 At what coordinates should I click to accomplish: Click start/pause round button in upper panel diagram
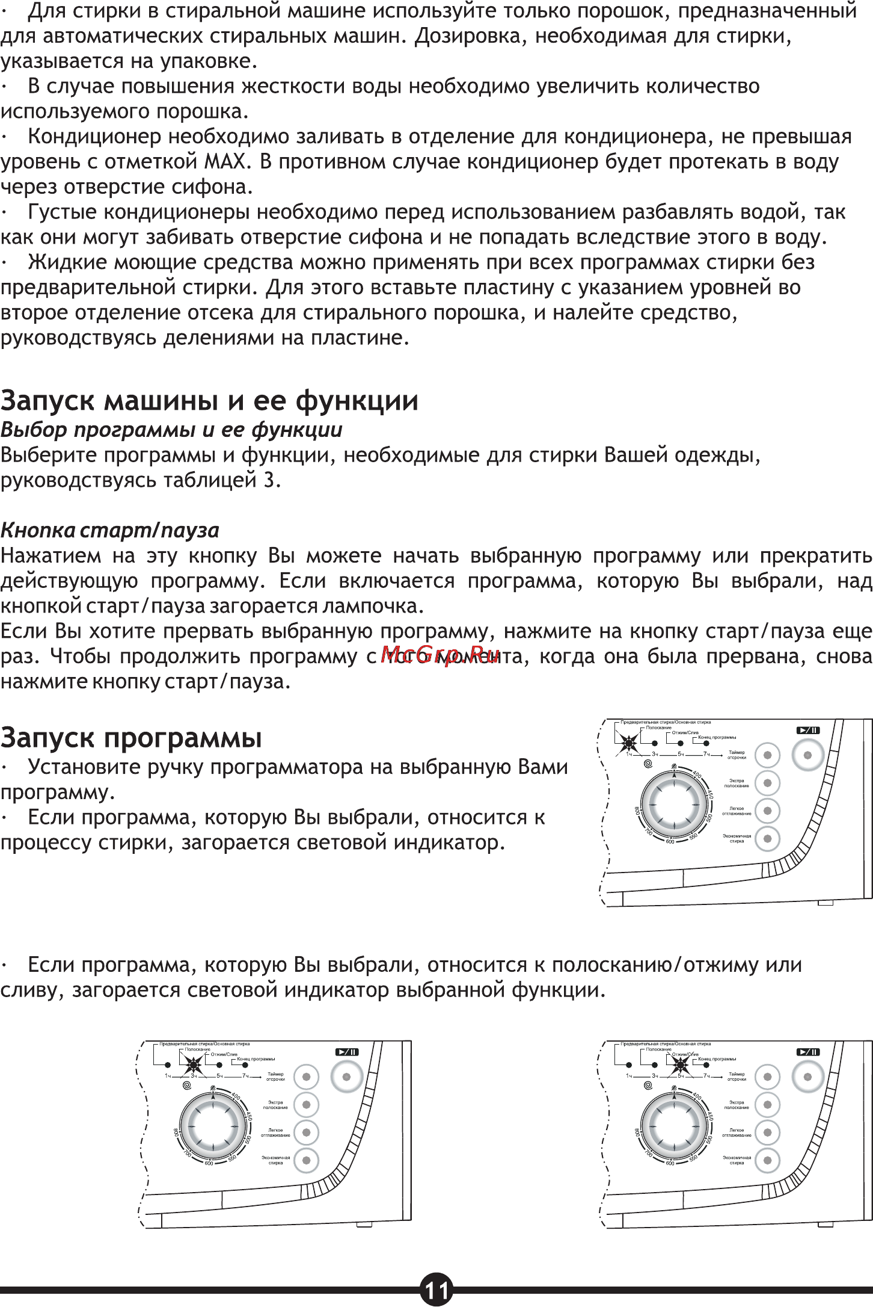(807, 755)
